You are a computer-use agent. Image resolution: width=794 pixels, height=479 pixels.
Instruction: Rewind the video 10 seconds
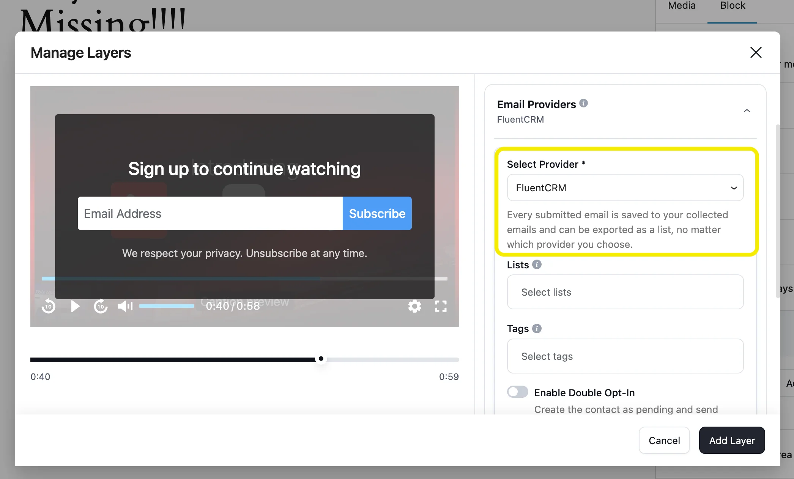(x=49, y=306)
